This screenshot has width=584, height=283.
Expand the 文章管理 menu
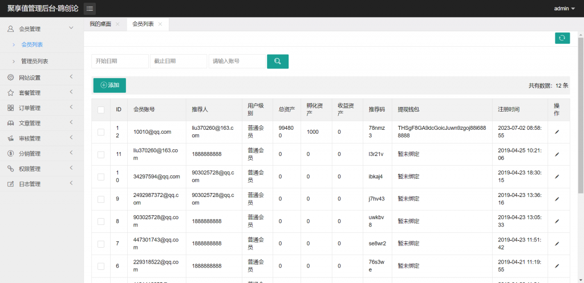coord(71,123)
